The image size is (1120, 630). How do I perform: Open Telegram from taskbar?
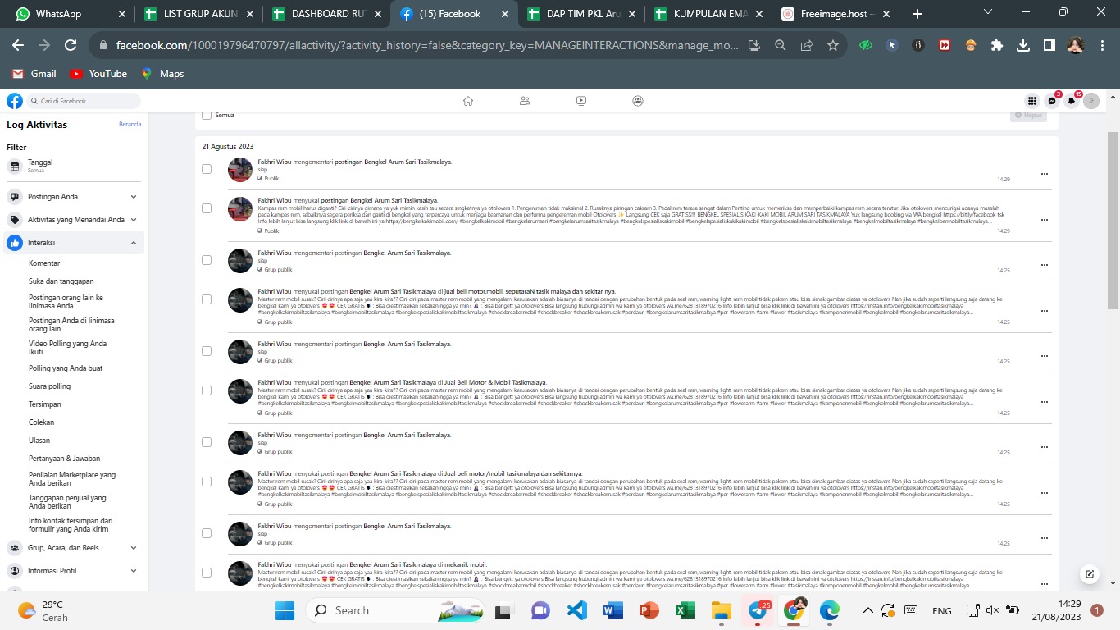pos(758,610)
